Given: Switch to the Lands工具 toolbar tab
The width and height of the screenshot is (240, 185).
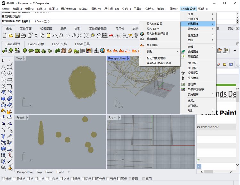Looking at the screenshot, I should [x=82, y=44].
